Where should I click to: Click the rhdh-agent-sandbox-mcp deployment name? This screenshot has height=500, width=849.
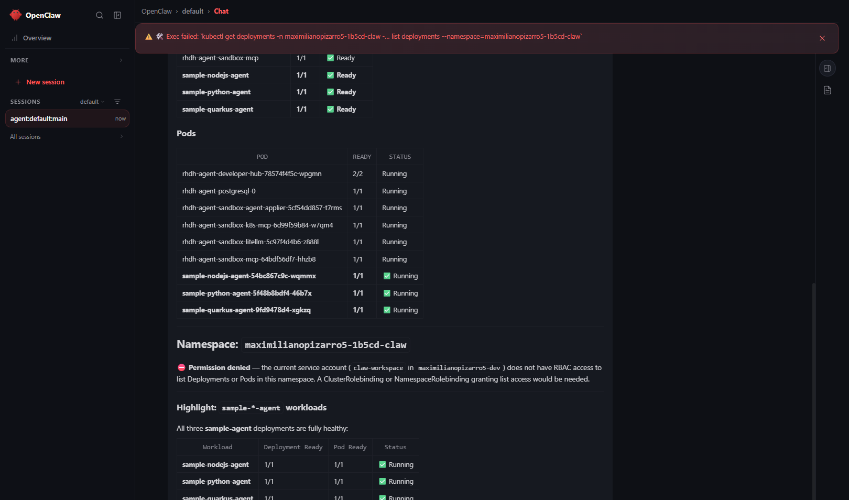(220, 58)
